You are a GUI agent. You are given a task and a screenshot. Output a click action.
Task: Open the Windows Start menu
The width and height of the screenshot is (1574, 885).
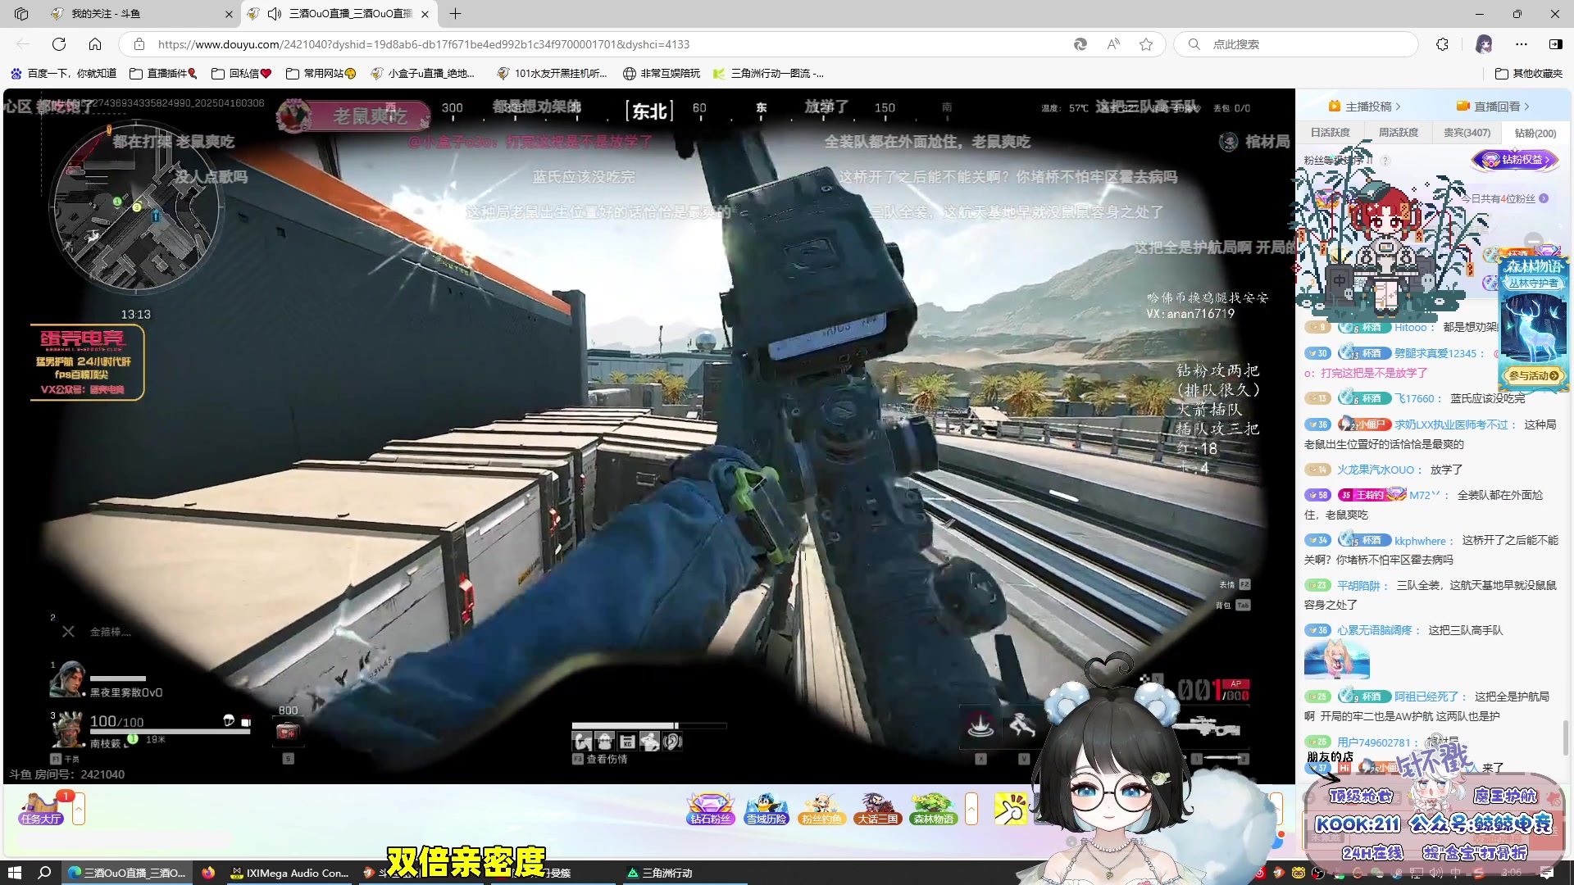(14, 873)
